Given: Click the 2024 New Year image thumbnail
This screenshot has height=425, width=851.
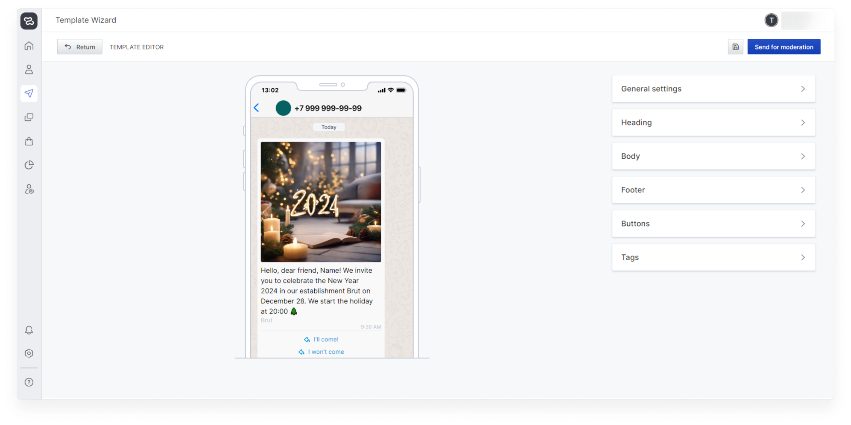Looking at the screenshot, I should 321,202.
